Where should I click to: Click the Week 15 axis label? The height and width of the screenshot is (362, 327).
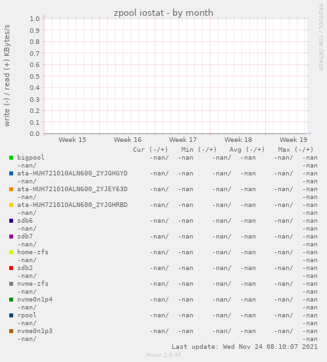click(72, 140)
